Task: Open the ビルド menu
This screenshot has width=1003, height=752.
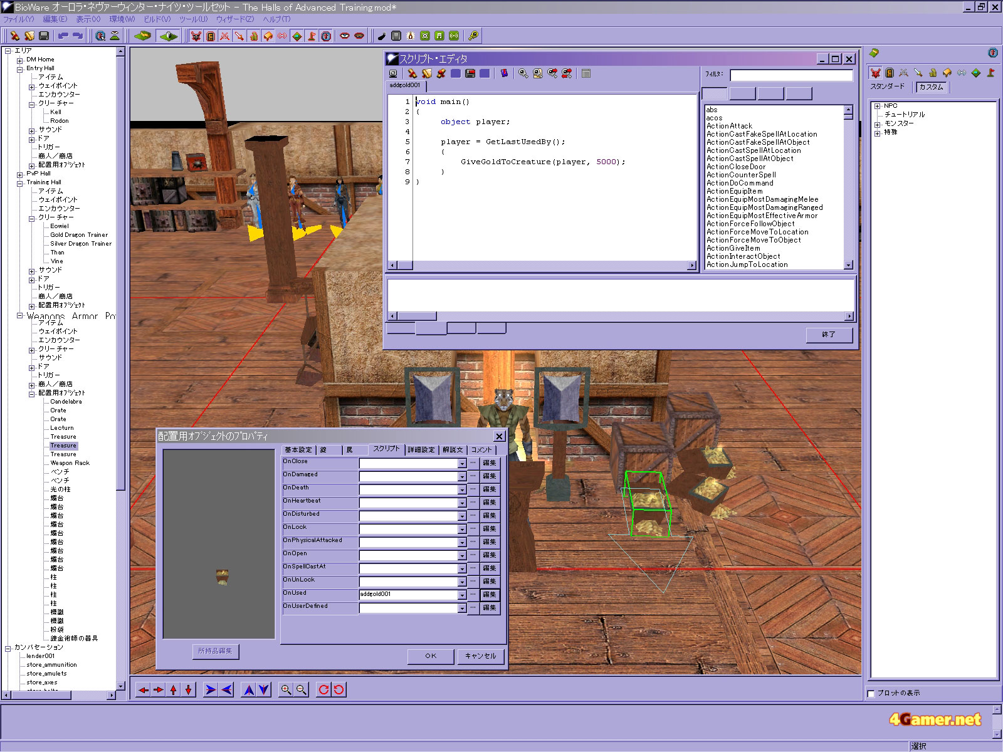Action: pos(157,19)
